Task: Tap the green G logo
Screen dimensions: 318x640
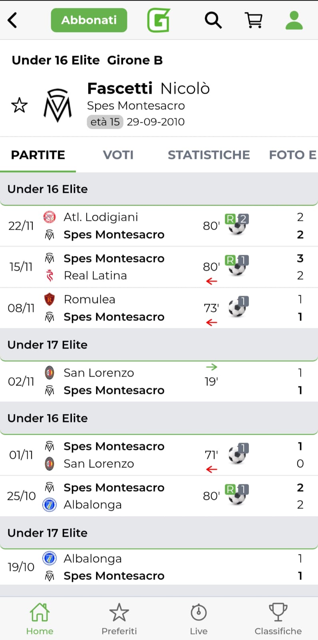Action: (159, 20)
